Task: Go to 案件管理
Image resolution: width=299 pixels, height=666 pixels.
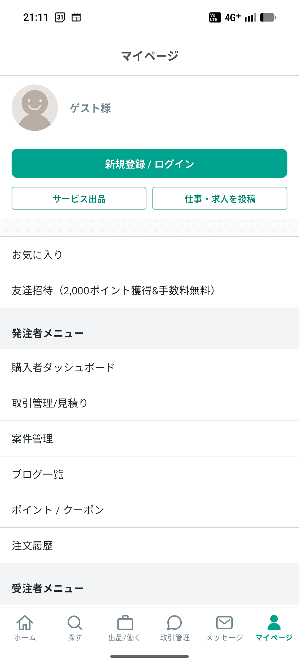Action: pyautogui.click(x=32, y=439)
